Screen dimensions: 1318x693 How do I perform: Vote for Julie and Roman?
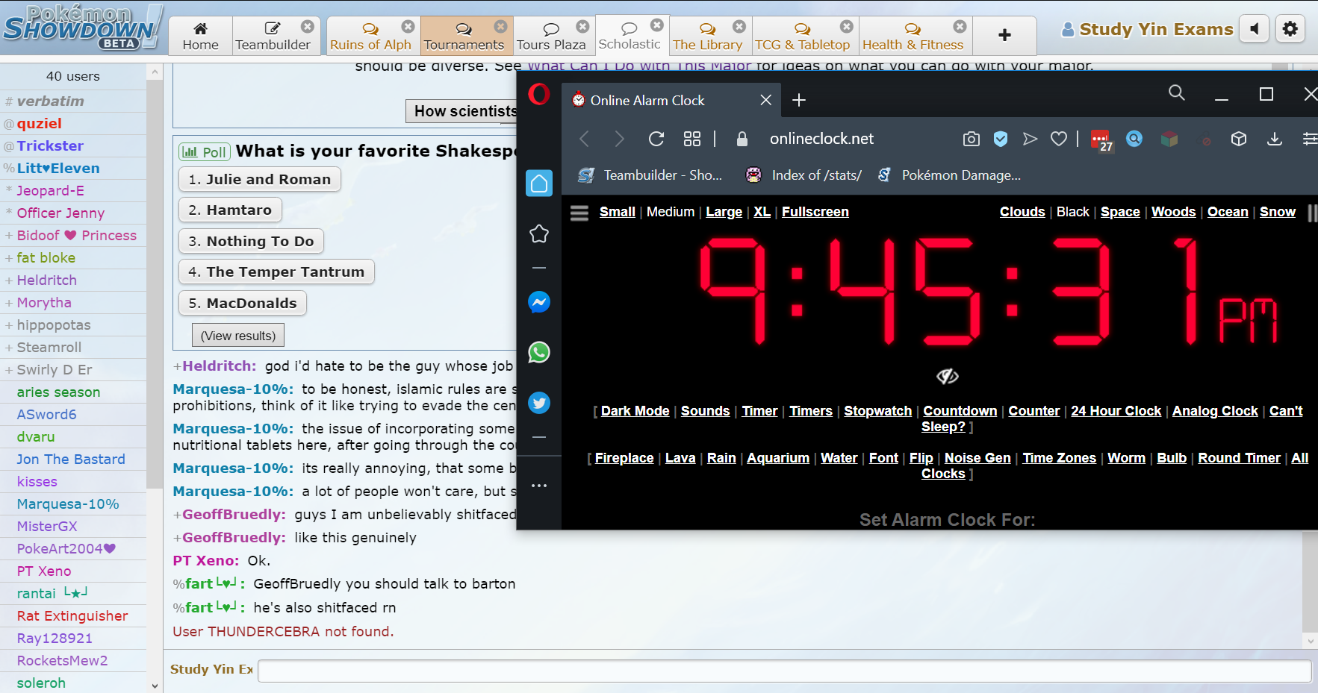coord(259,179)
